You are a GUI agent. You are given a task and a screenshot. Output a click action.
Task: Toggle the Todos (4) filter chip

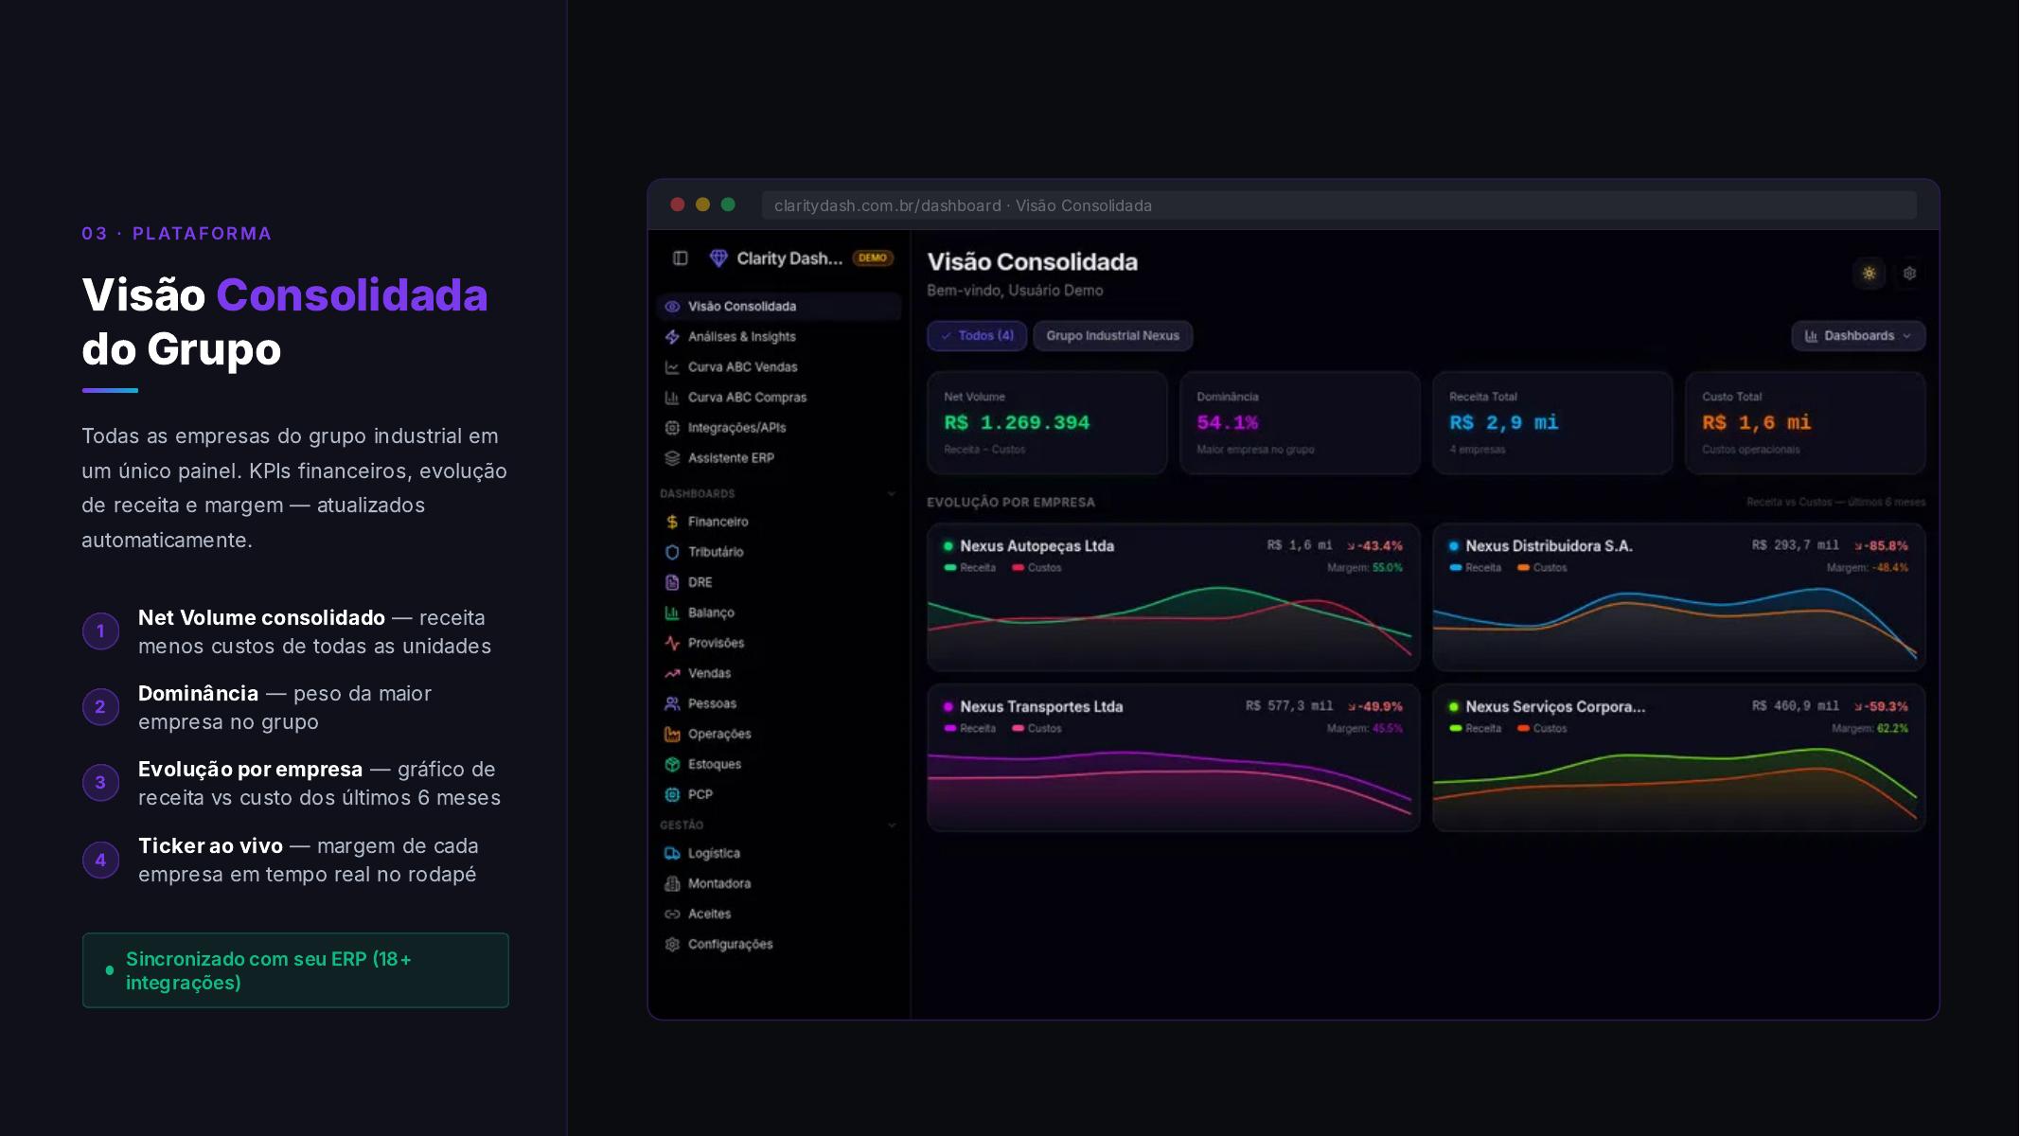click(x=977, y=336)
